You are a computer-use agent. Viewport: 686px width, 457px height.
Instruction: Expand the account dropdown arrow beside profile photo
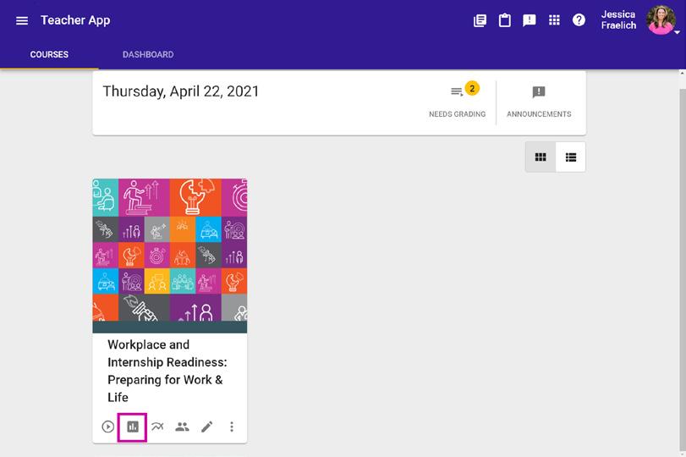pyautogui.click(x=677, y=32)
